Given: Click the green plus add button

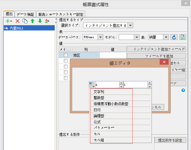Looking at the screenshot, I should click(8, 21).
